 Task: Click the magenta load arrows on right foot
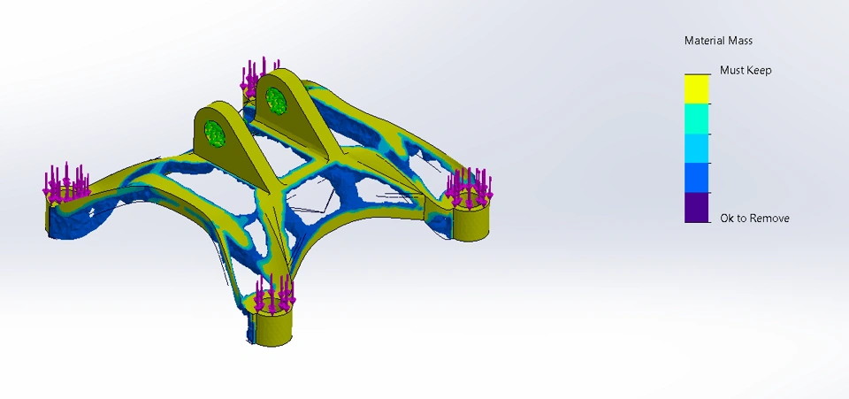tap(469, 188)
